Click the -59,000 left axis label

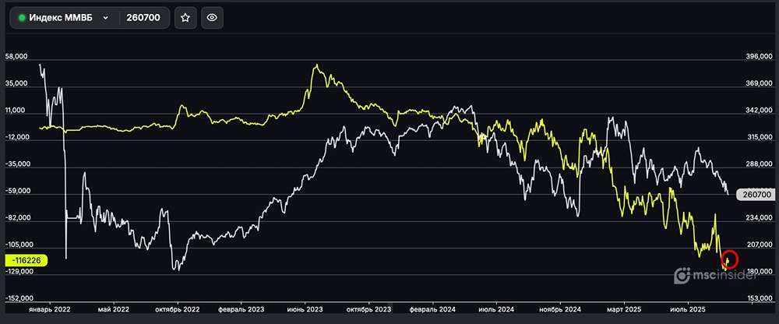[x=16, y=192]
